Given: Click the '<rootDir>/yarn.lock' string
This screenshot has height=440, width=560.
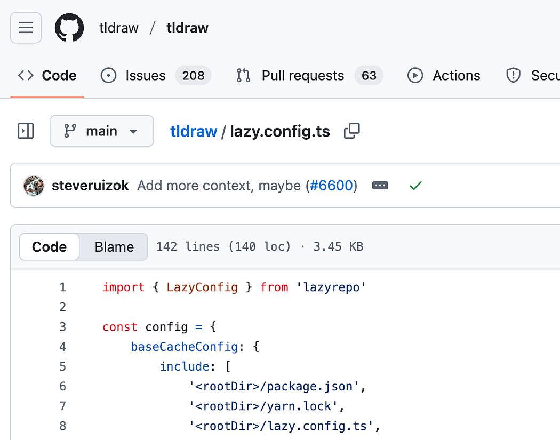Looking at the screenshot, I should pos(263,406).
